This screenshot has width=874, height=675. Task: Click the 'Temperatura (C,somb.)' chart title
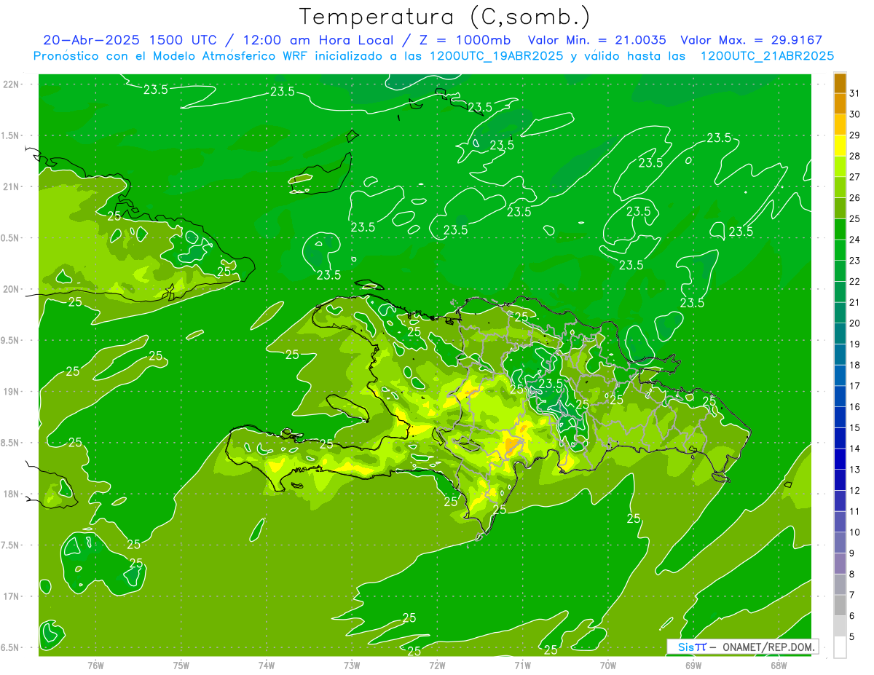[x=444, y=17]
